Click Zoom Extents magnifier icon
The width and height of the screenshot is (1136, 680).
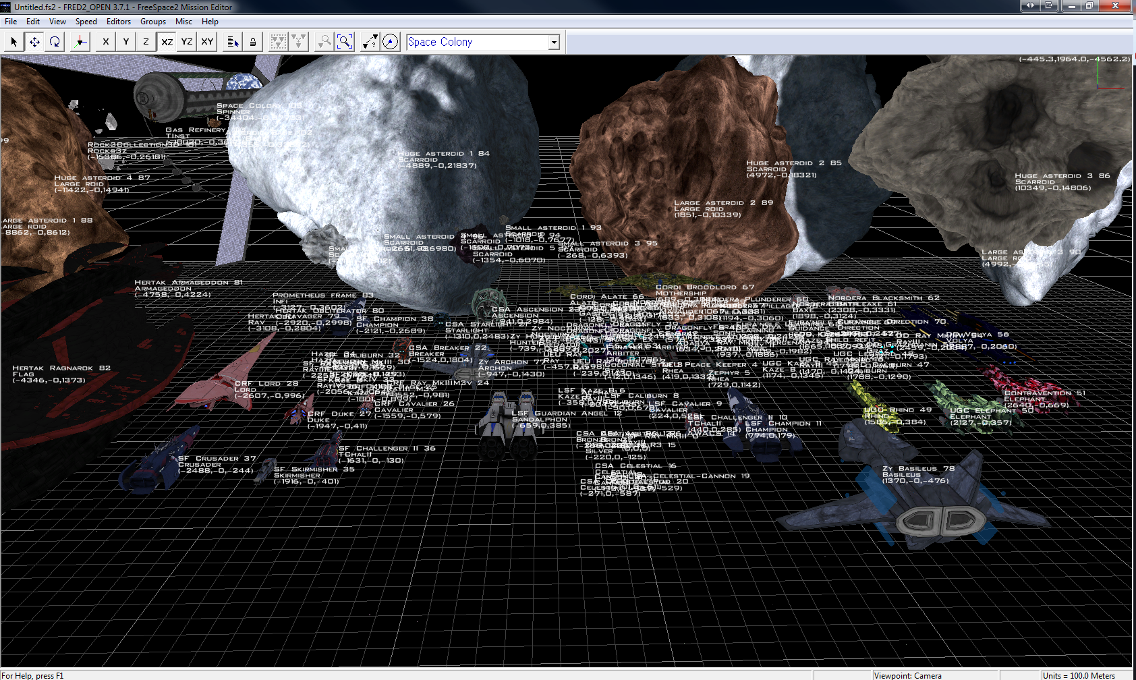[x=345, y=42]
